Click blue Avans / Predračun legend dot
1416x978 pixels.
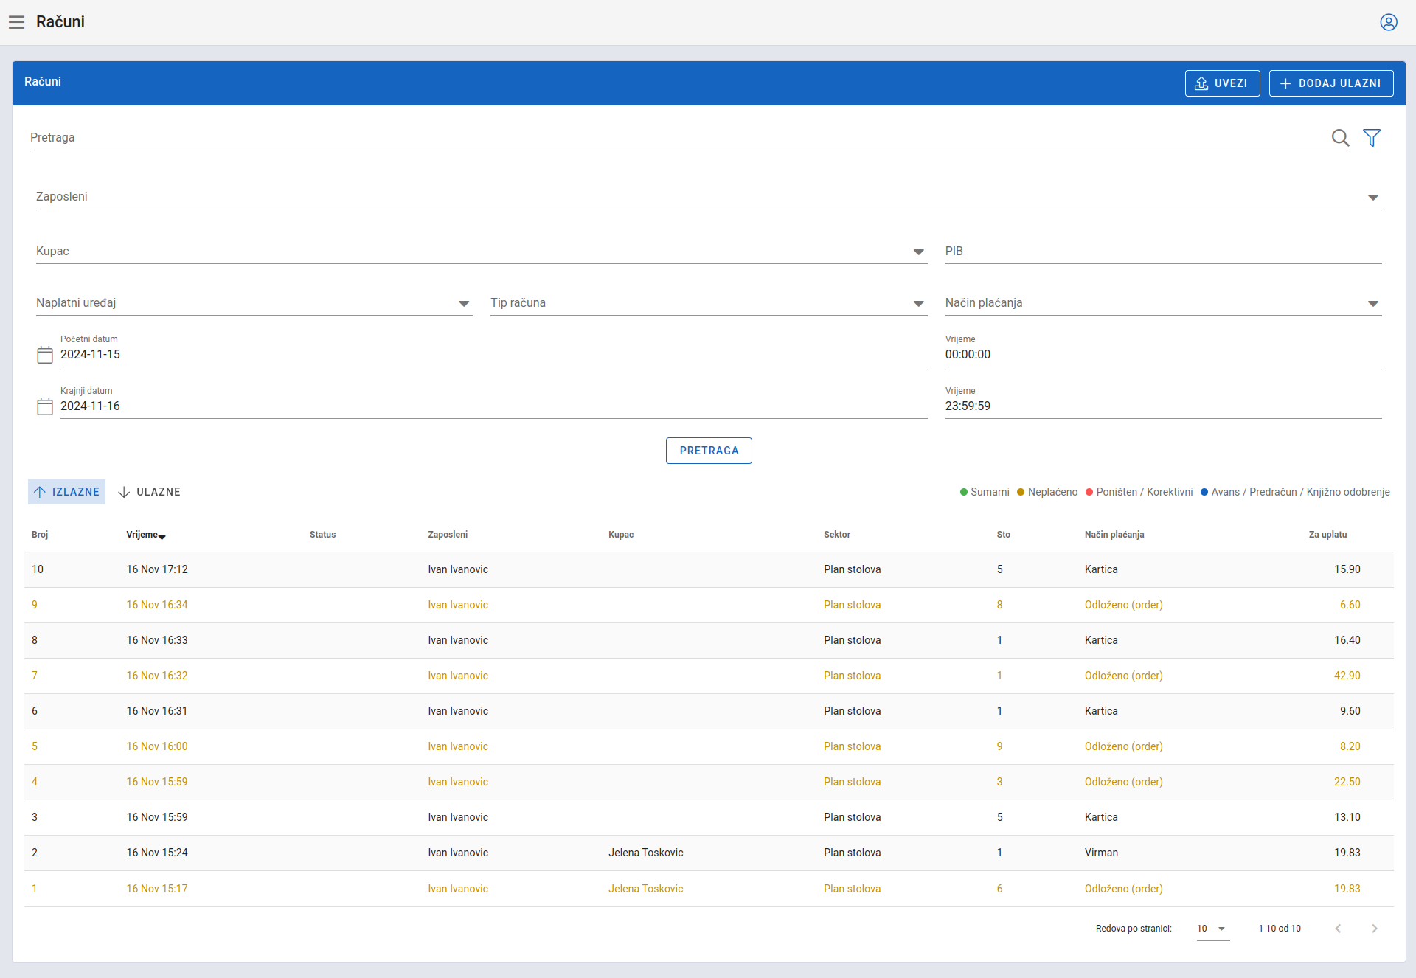coord(1204,493)
